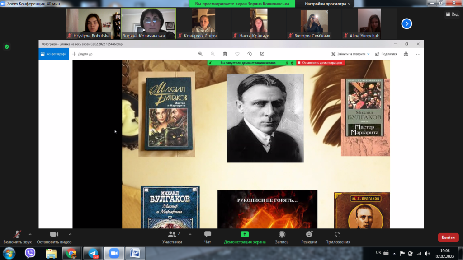Open network signal icon in tray
Image resolution: width=463 pixels, height=260 pixels.
pyautogui.click(x=419, y=254)
